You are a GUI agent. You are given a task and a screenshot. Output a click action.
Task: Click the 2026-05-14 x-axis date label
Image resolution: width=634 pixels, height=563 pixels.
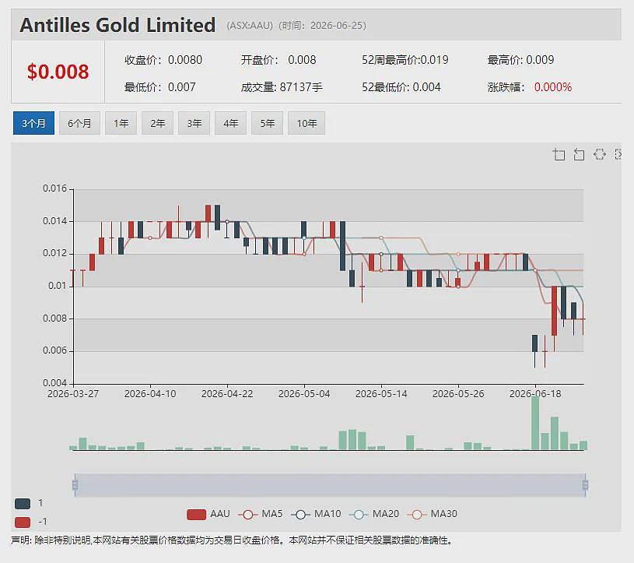[x=381, y=394]
